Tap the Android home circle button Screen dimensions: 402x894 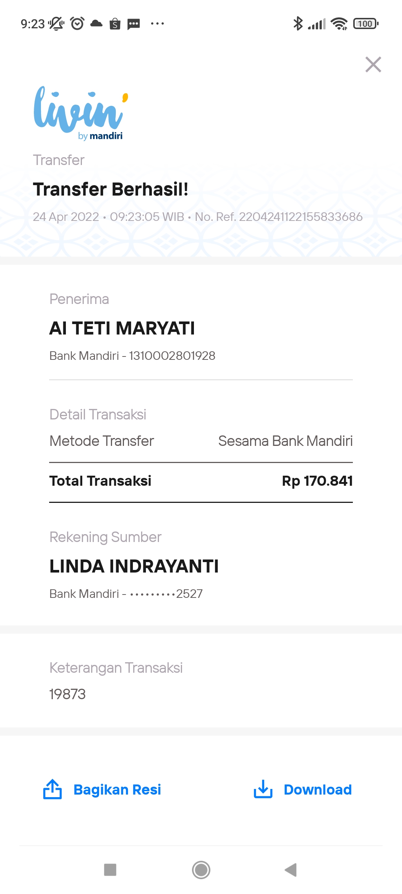(201, 870)
